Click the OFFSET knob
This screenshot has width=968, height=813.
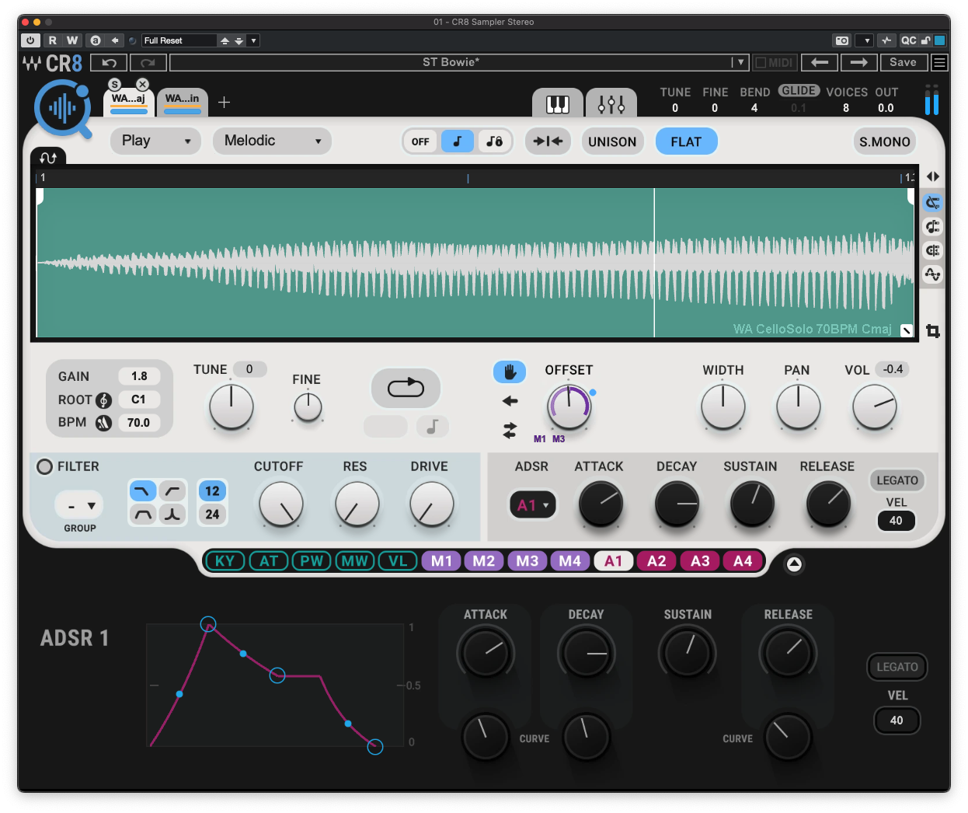coord(569,406)
